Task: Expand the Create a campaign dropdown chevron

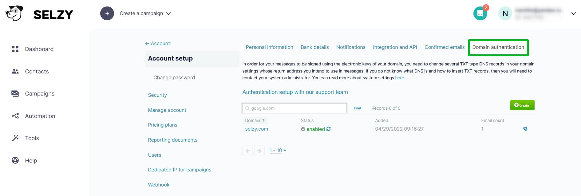Action: [x=168, y=14]
